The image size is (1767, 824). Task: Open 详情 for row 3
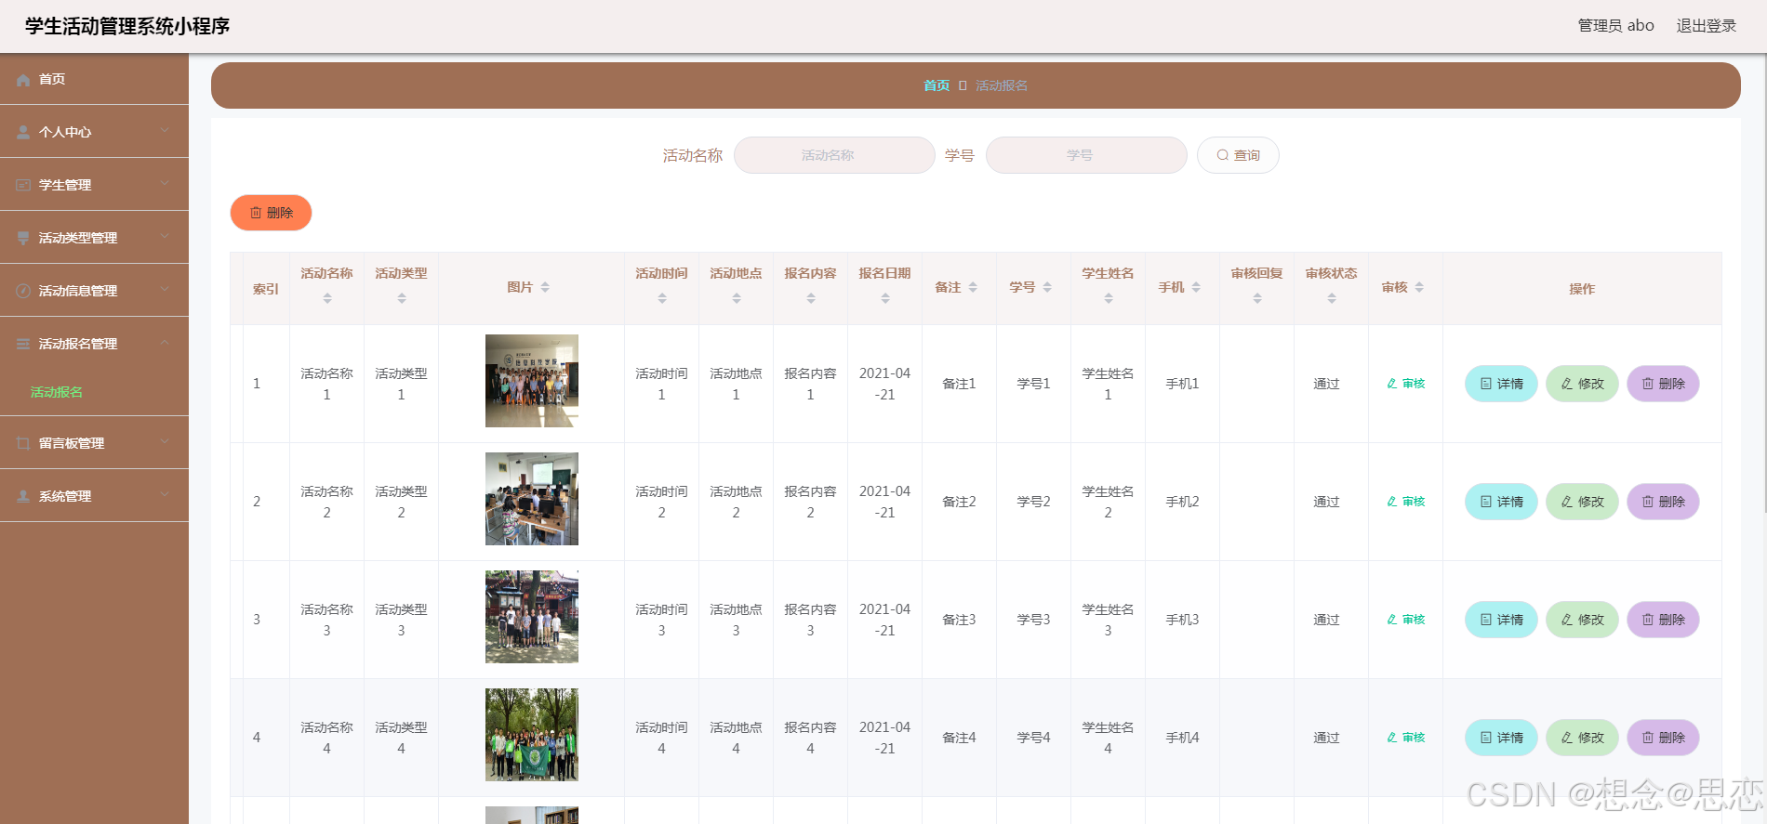point(1501,620)
